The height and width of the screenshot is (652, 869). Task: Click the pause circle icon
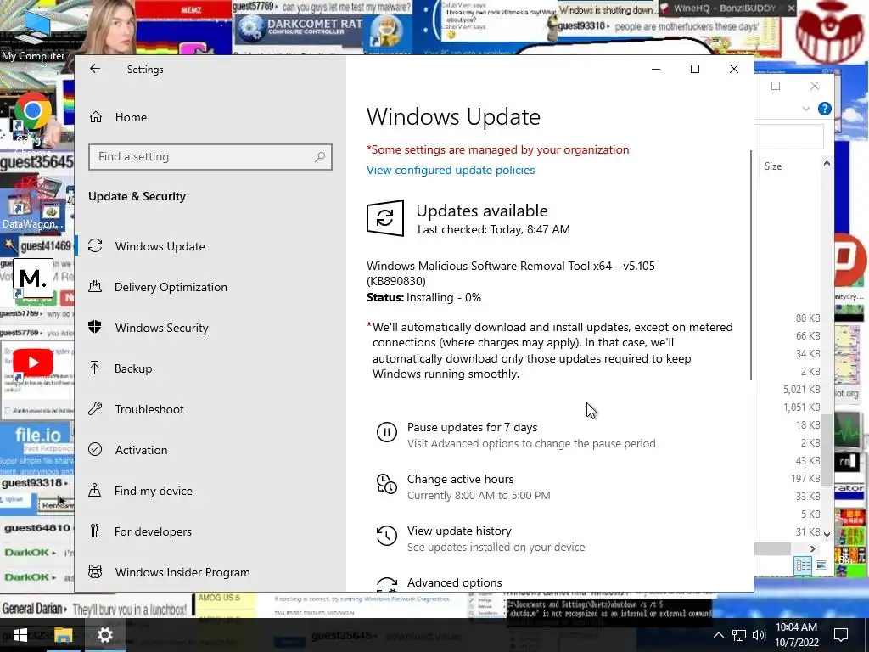(x=387, y=432)
